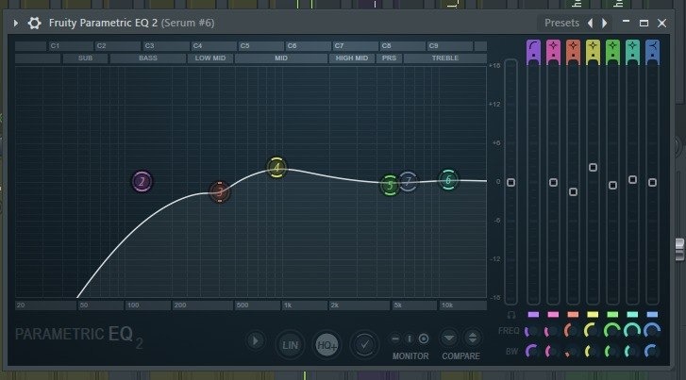Screen dimensions: 686x380
Task: Click the blue band 7 FREQ knob
Action: [x=652, y=331]
